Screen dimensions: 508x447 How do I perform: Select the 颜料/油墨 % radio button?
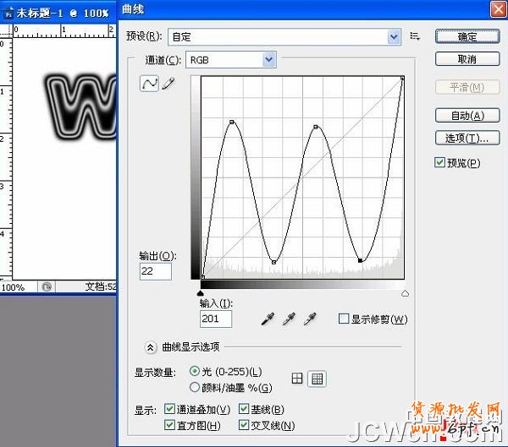(196, 387)
